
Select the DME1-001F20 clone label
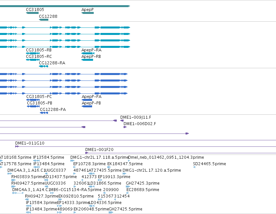(x=99, y=150)
